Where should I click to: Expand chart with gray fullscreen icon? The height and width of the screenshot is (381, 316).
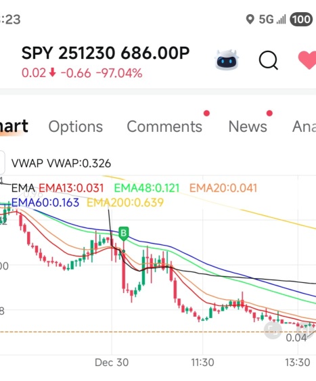(x=273, y=330)
